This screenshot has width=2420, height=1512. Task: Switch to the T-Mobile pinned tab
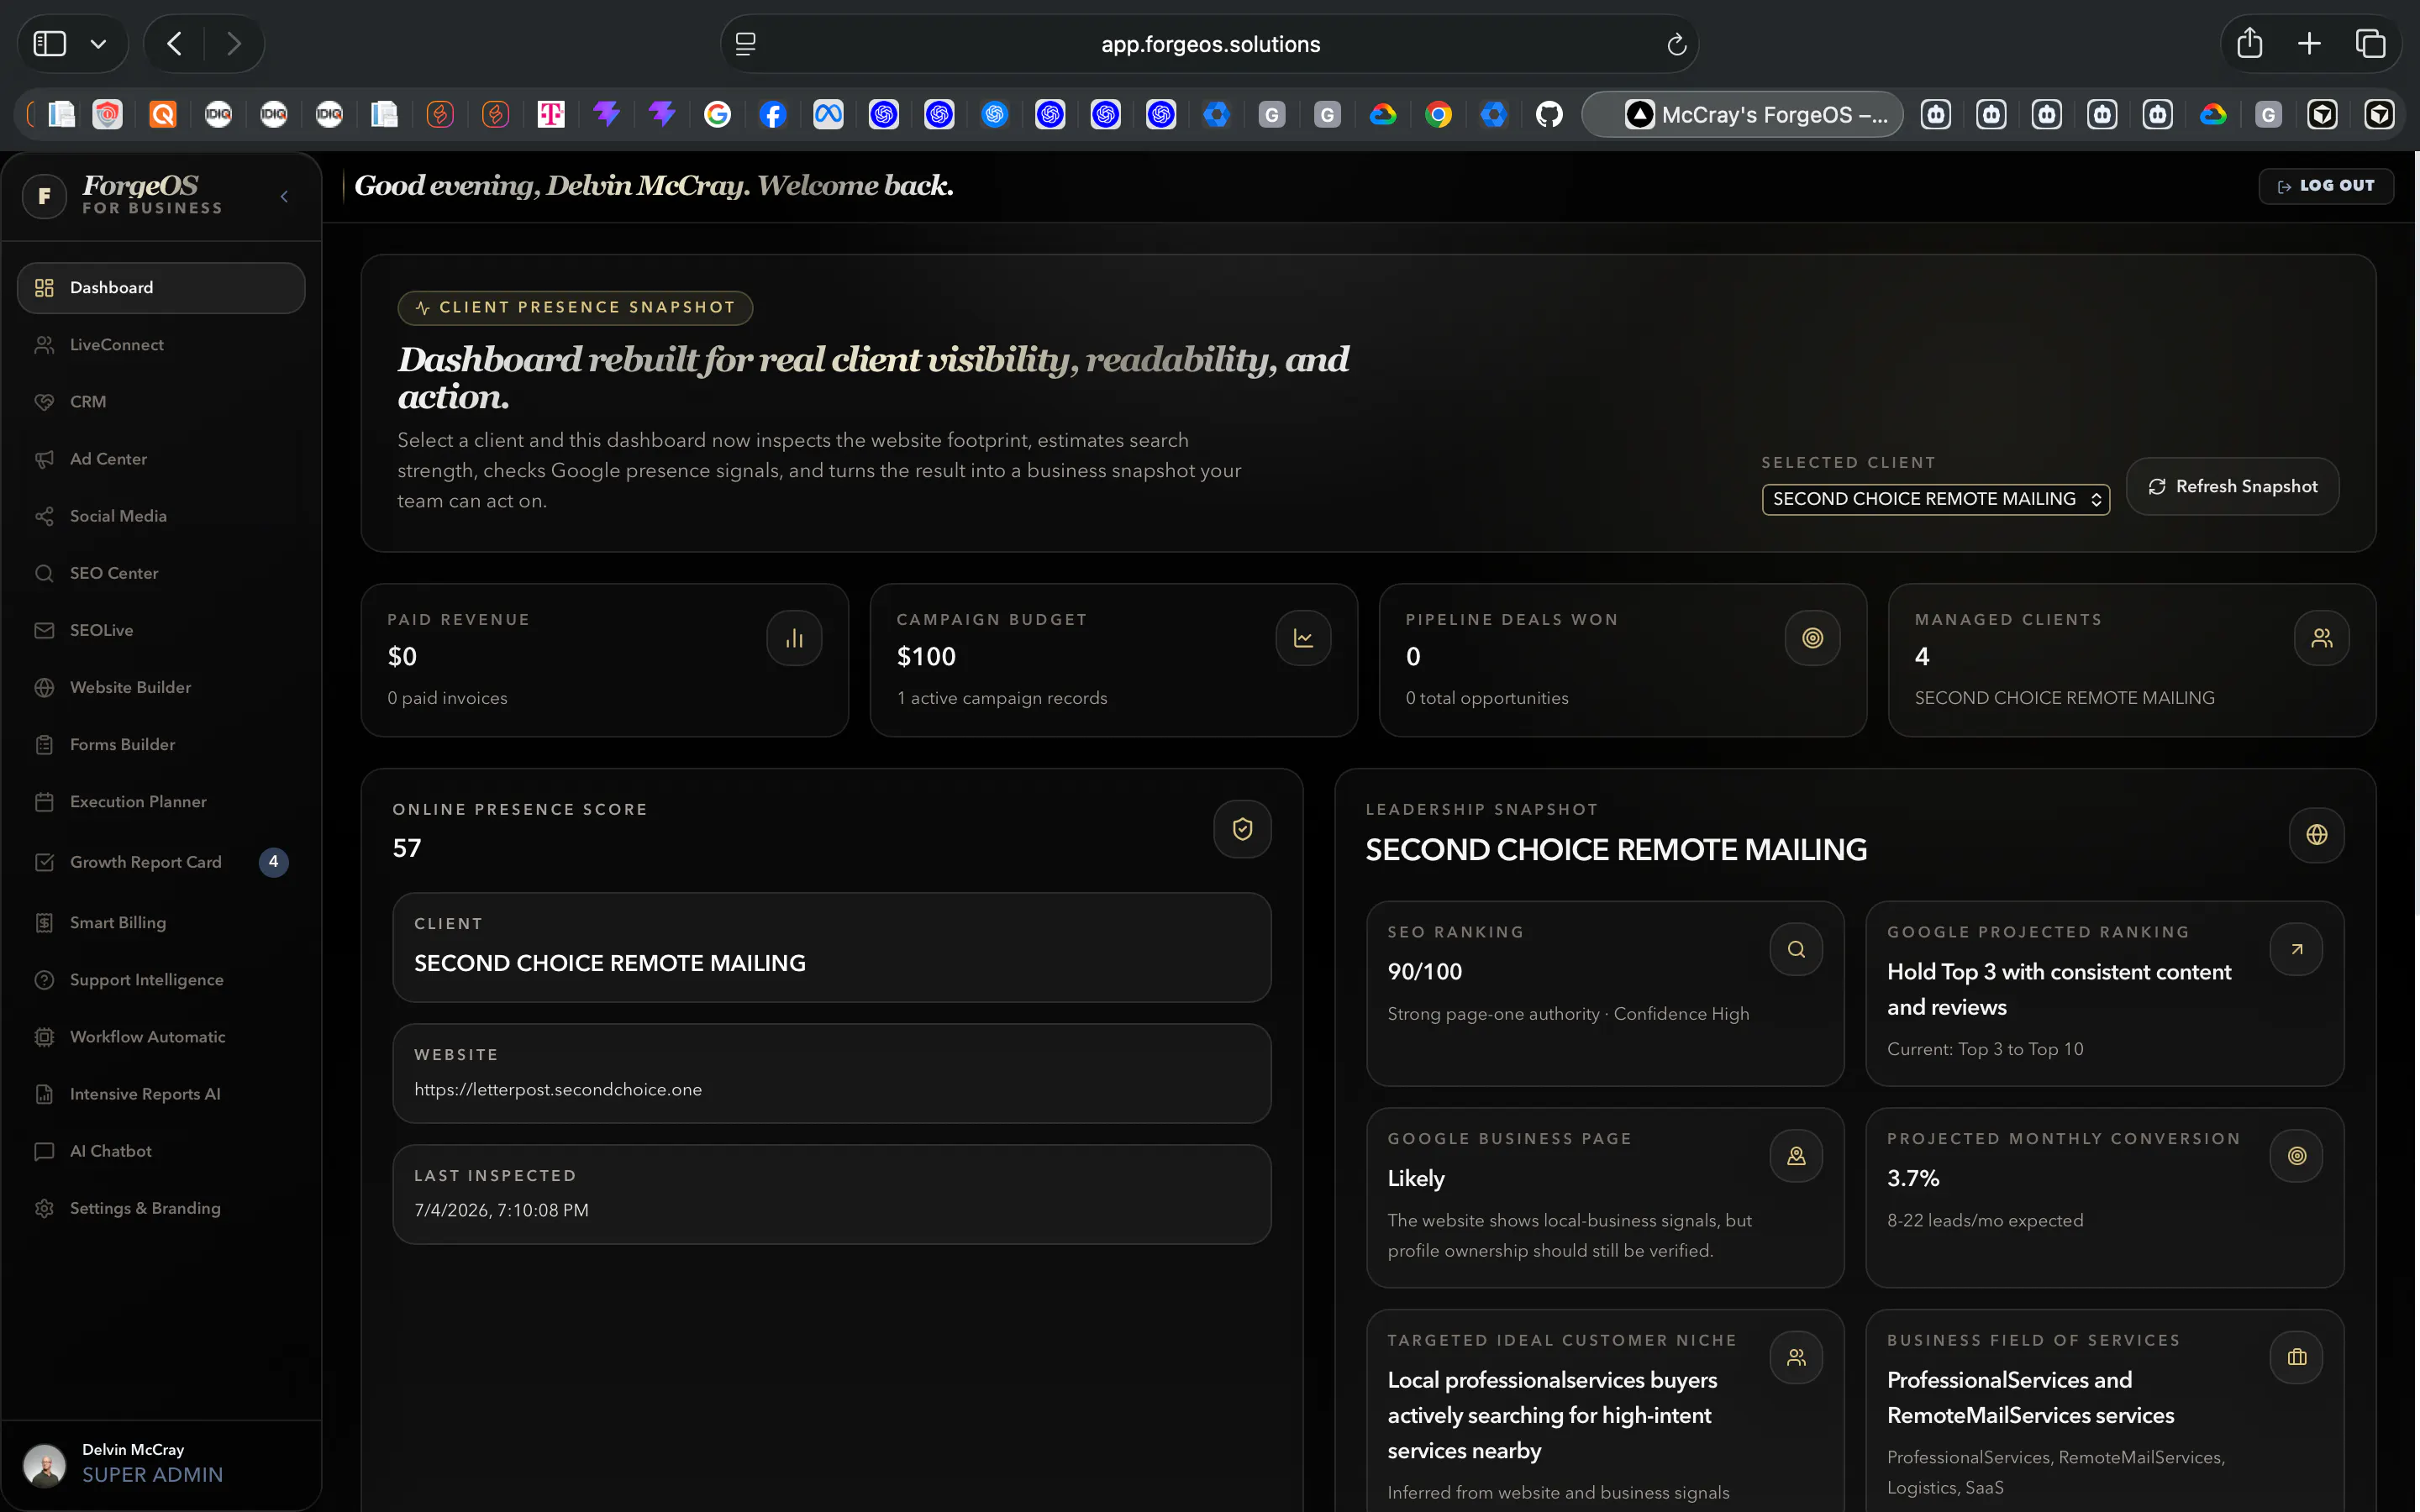pos(551,115)
